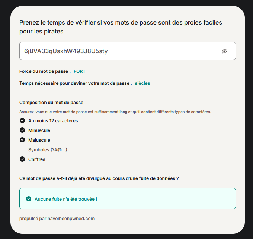Click 'Au moins 12 caractères' label
Image resolution: width=253 pixels, height=239 pixels.
click(53, 121)
